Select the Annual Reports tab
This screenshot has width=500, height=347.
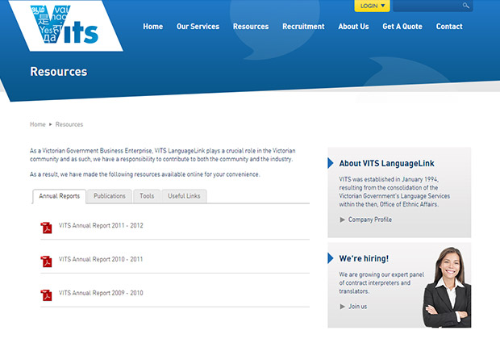60,196
